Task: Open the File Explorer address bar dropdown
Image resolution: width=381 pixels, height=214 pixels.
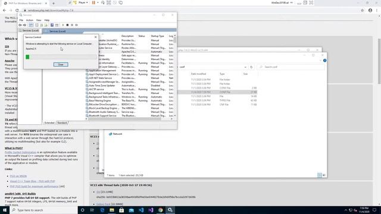Action: coord(245,67)
